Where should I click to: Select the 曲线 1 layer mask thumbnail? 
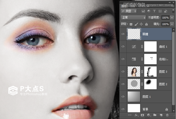(150, 47)
